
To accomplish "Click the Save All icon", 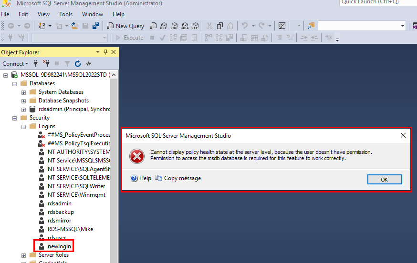I will pyautogui.click(x=96, y=26).
